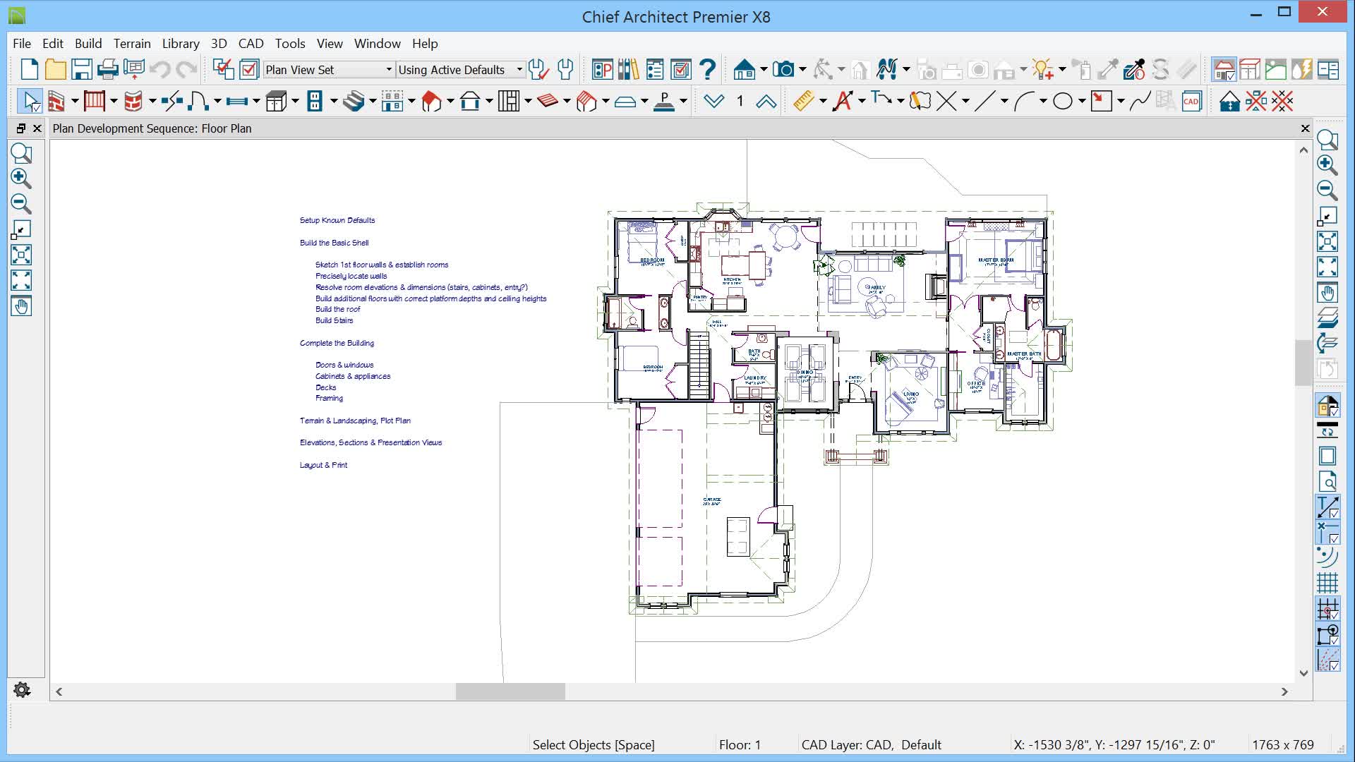Open the camera view tools
The height and width of the screenshot is (762, 1355).
click(x=783, y=69)
